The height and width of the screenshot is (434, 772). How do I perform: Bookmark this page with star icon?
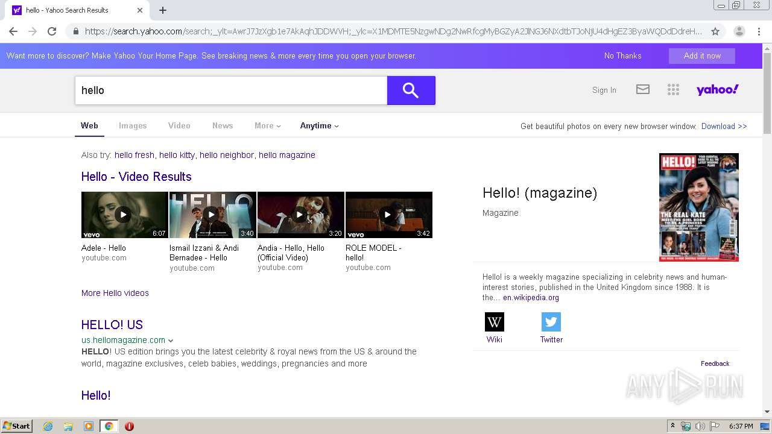pos(715,31)
